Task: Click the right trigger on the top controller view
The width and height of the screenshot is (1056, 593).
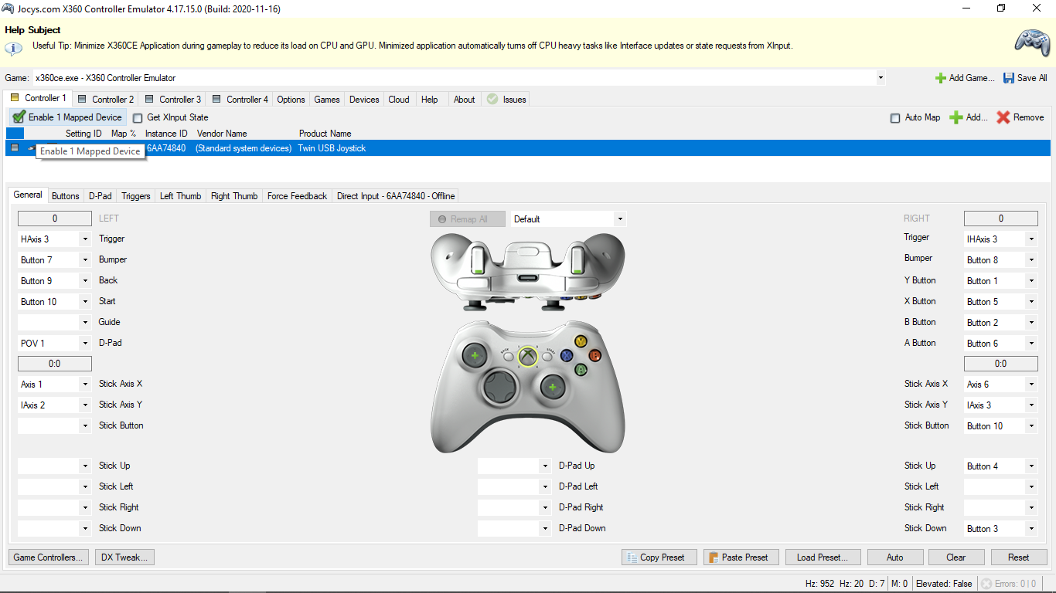Action: click(x=577, y=259)
